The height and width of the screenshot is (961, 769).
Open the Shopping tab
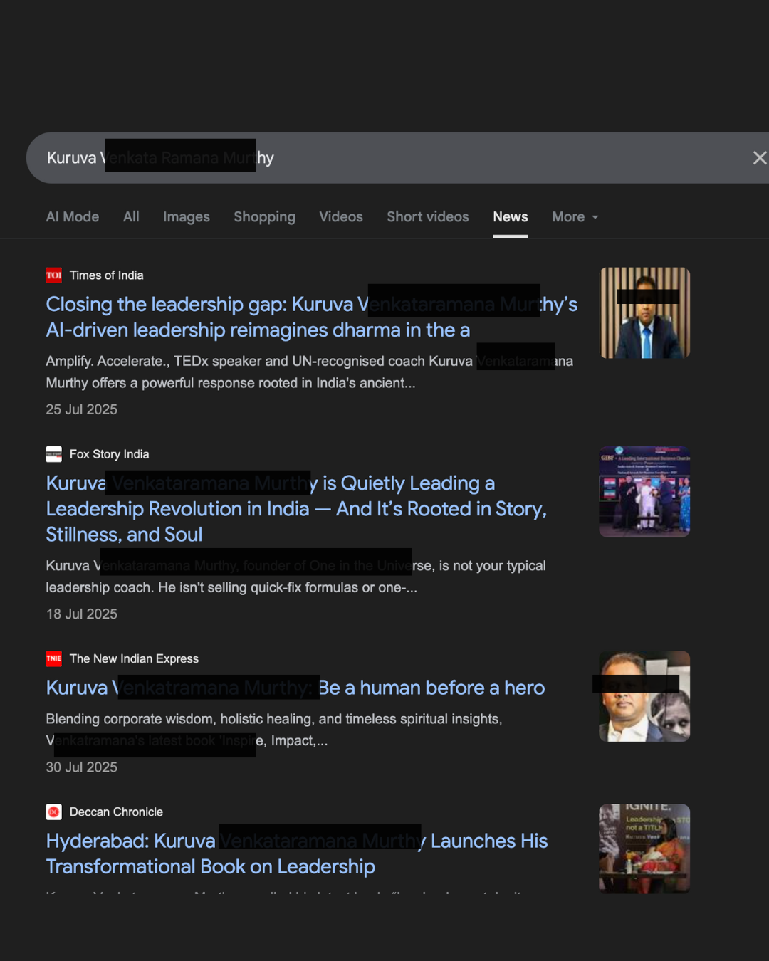264,217
